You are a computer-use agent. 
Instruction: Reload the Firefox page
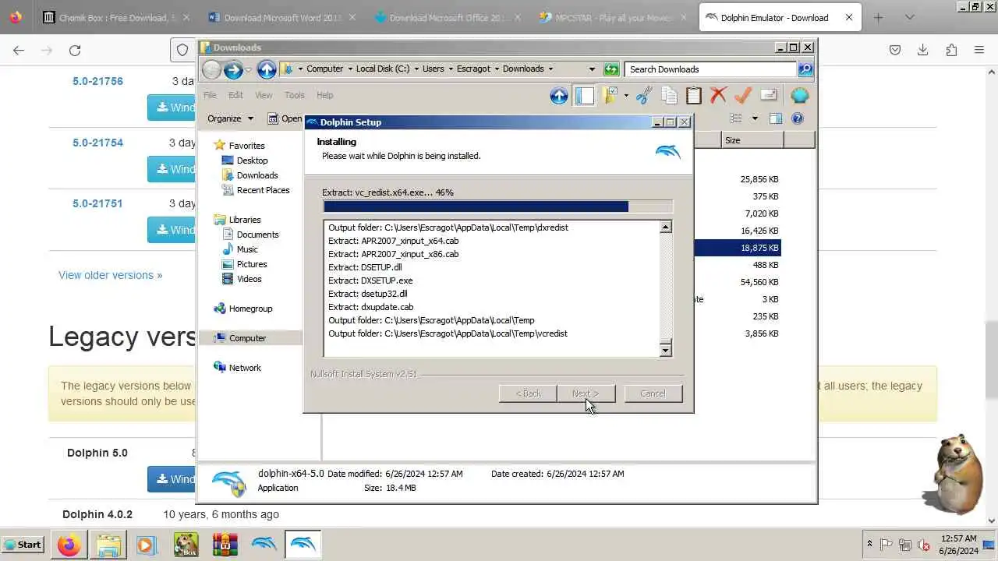(x=75, y=50)
